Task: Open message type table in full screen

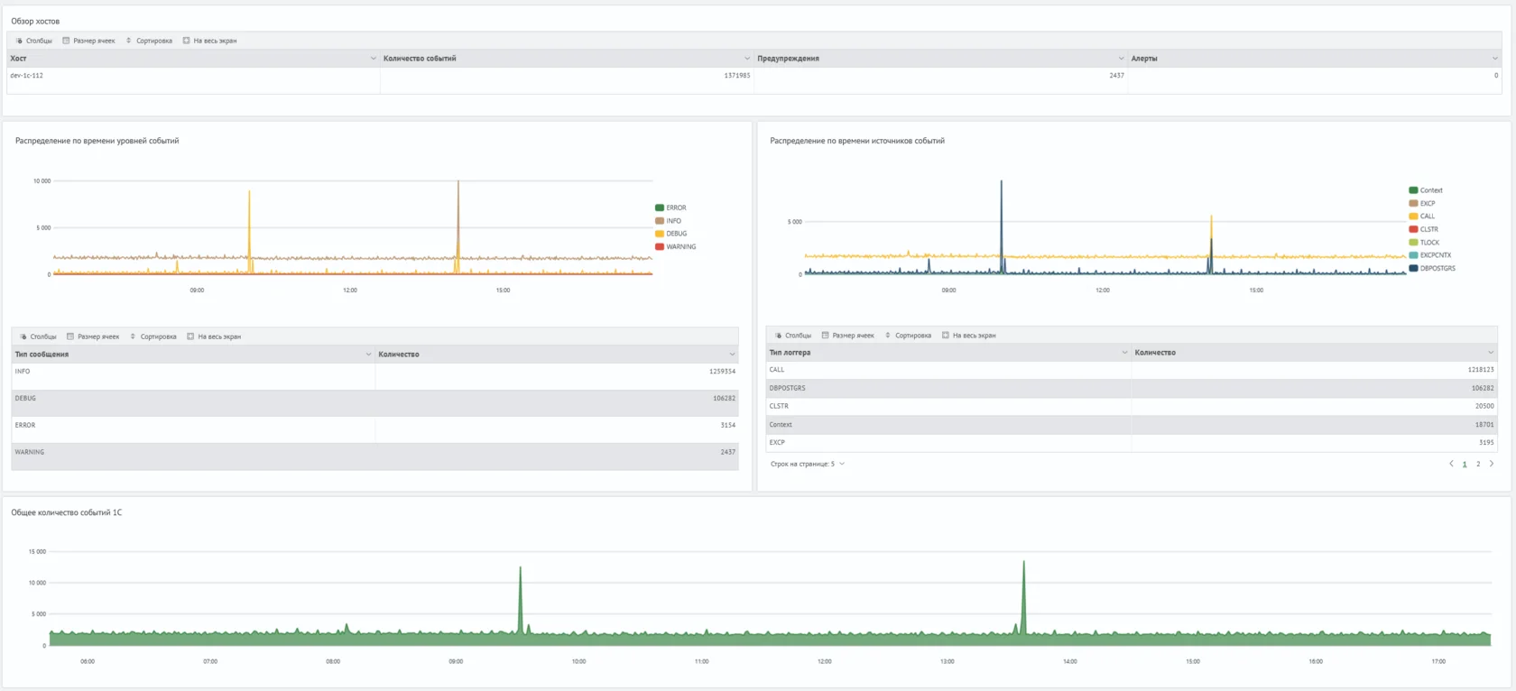Action: (x=190, y=336)
